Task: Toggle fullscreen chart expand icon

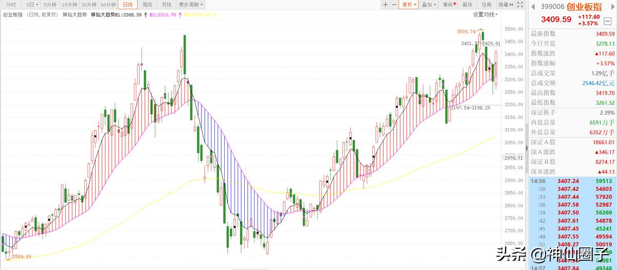Action: point(520,5)
